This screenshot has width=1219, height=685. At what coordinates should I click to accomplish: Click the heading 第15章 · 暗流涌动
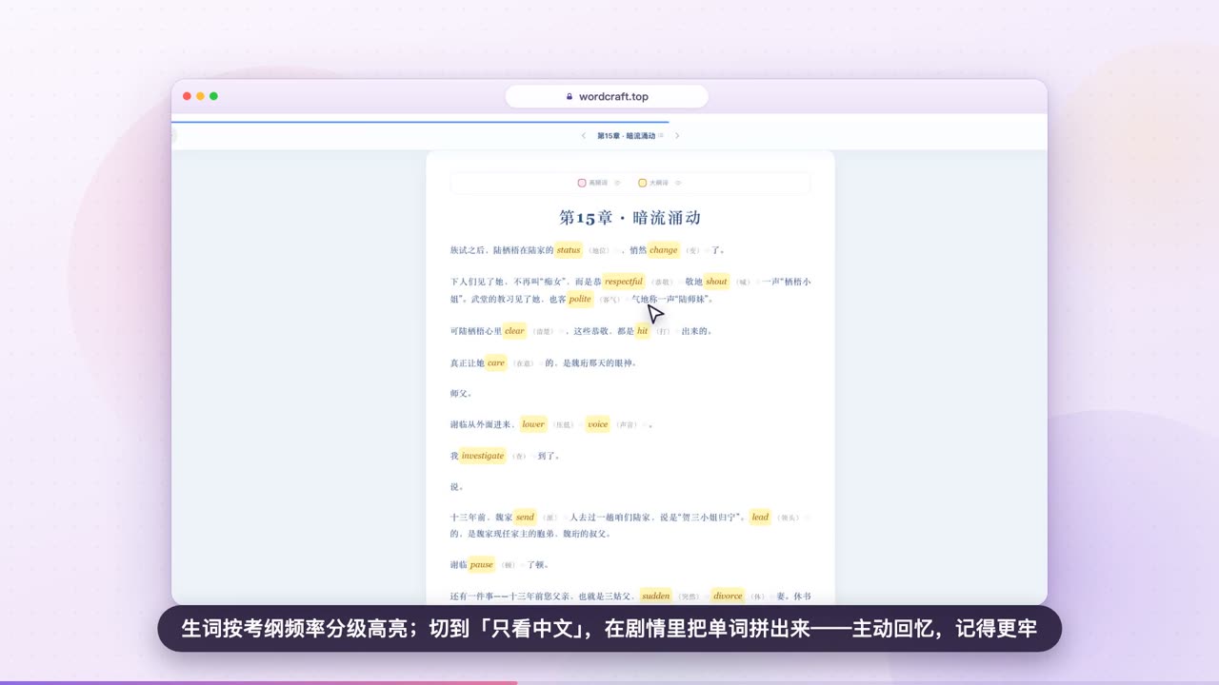(630, 218)
